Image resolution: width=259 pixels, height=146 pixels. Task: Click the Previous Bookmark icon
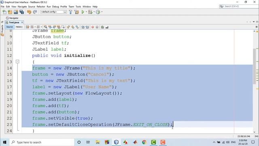click(68, 27)
